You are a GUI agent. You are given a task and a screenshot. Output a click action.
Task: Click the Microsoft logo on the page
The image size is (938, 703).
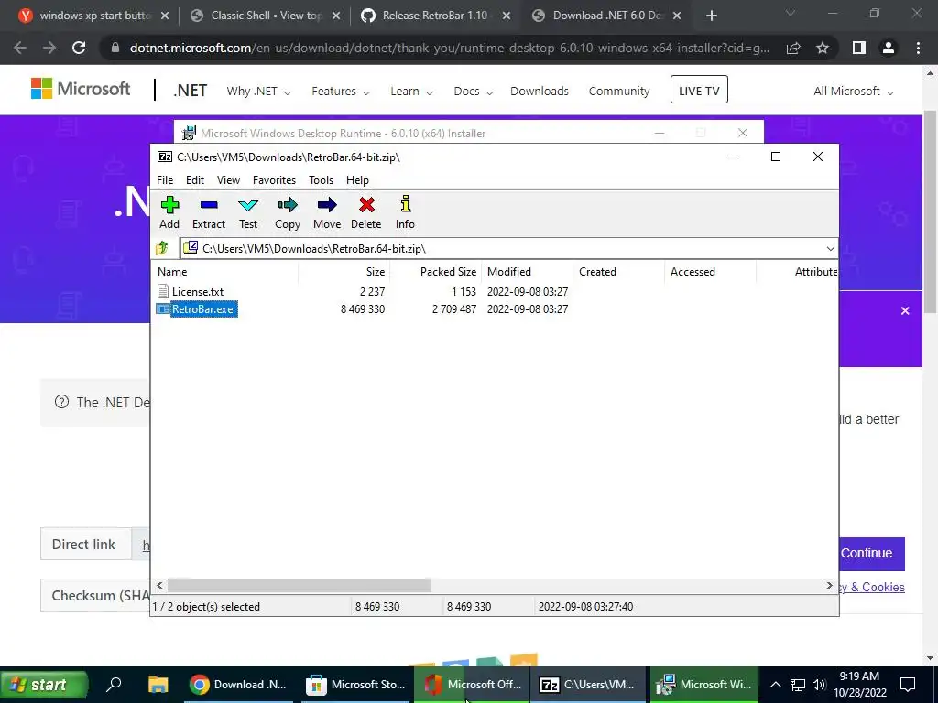click(81, 89)
